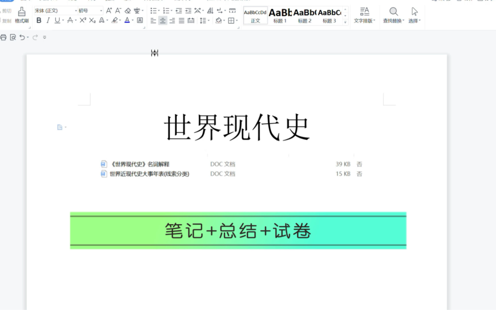Show or hide the ruler/tab stops icon
Image resolution: width=496 pixels, height=310 pixels.
pyautogui.click(x=232, y=11)
